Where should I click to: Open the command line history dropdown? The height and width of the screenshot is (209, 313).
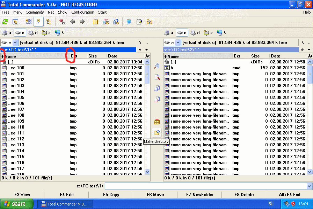click(309, 186)
